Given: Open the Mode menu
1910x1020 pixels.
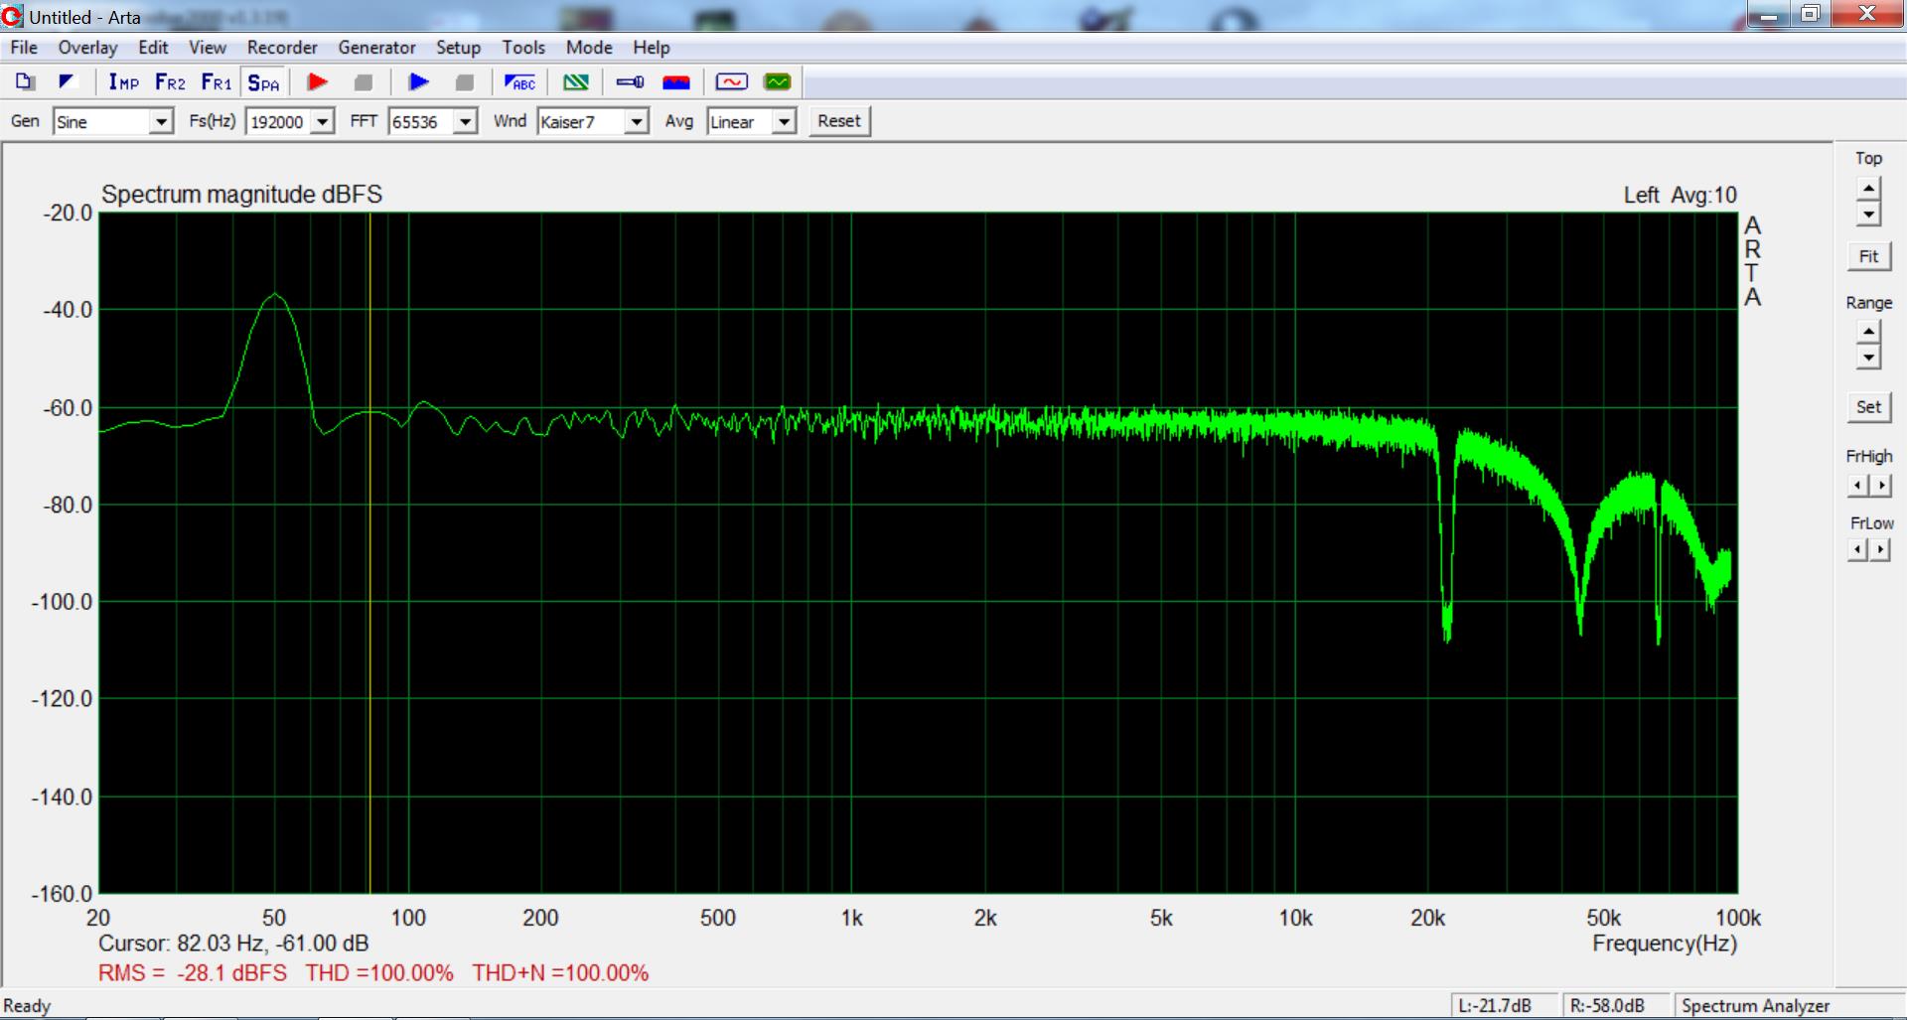Looking at the screenshot, I should [589, 48].
